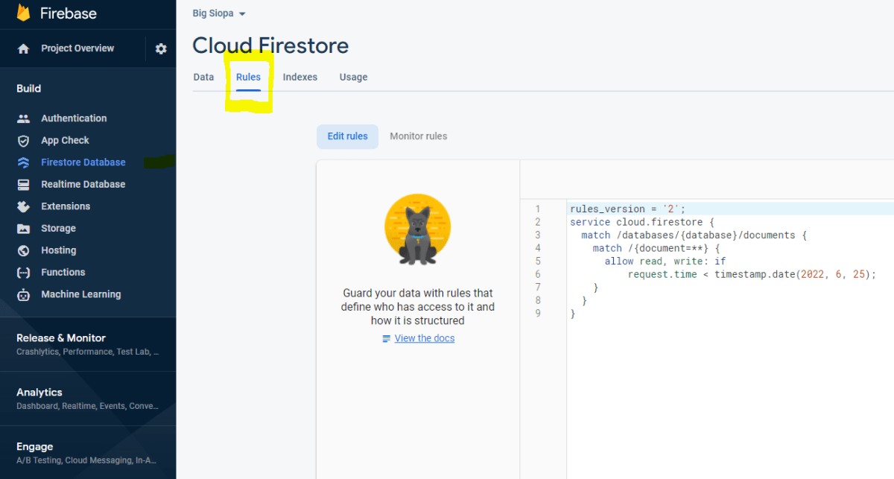This screenshot has width=894, height=479.
Task: Switch to the Indexes tab
Action: coord(300,77)
